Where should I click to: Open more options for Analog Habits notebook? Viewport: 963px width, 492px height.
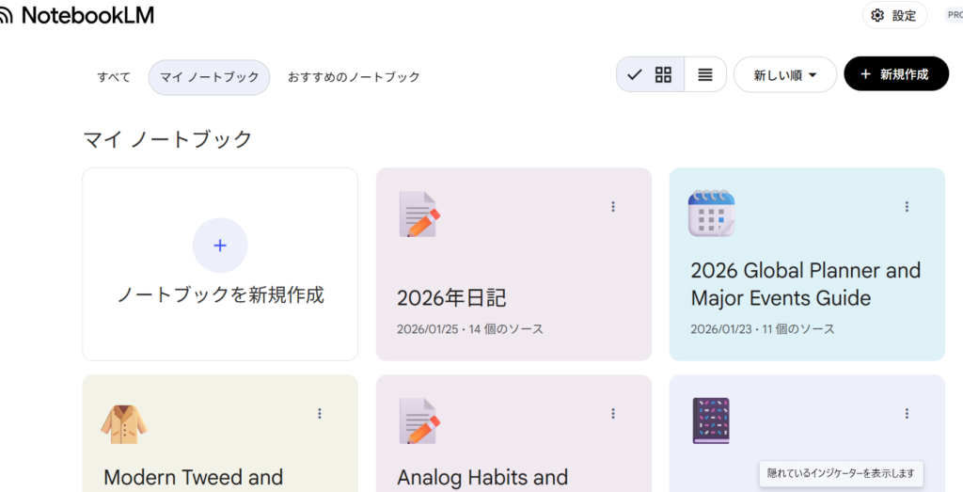point(613,413)
